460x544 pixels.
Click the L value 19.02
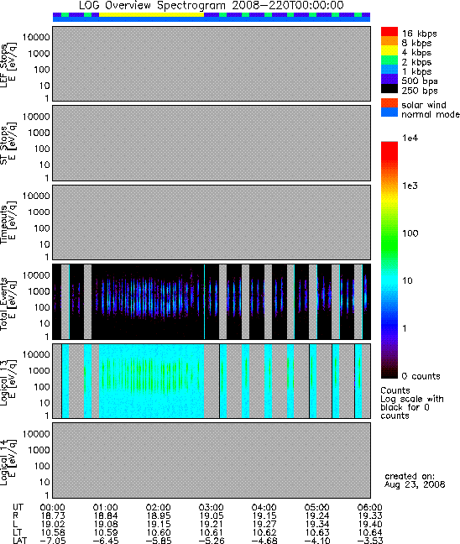[x=52, y=524]
